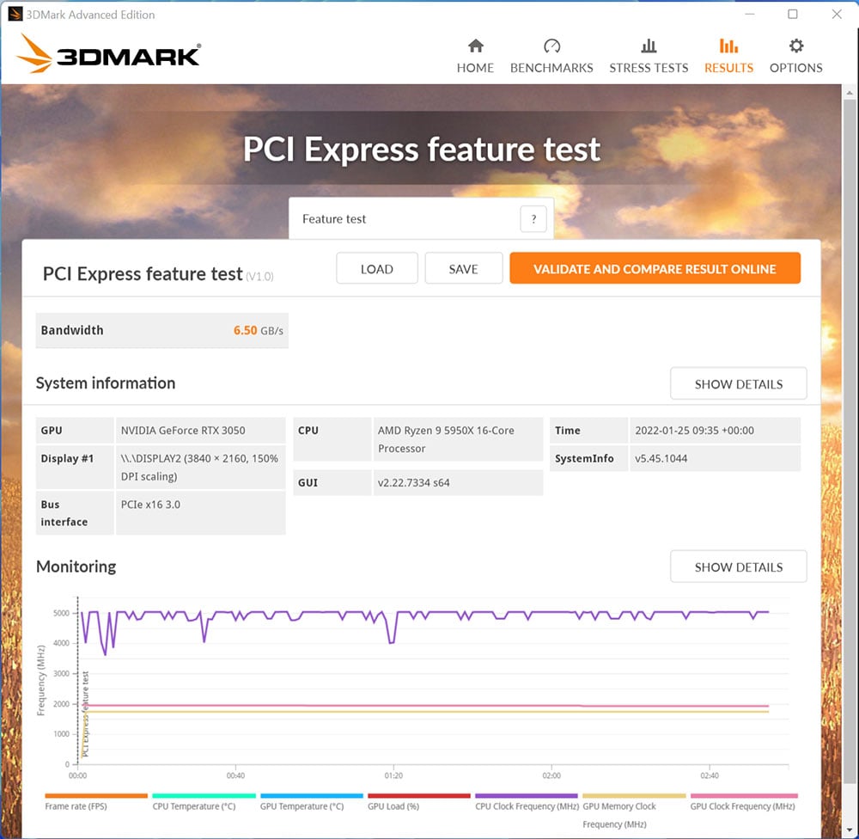The width and height of the screenshot is (859, 839).
Task: Select the PCIe x16 3.0 value
Action: [x=150, y=505]
